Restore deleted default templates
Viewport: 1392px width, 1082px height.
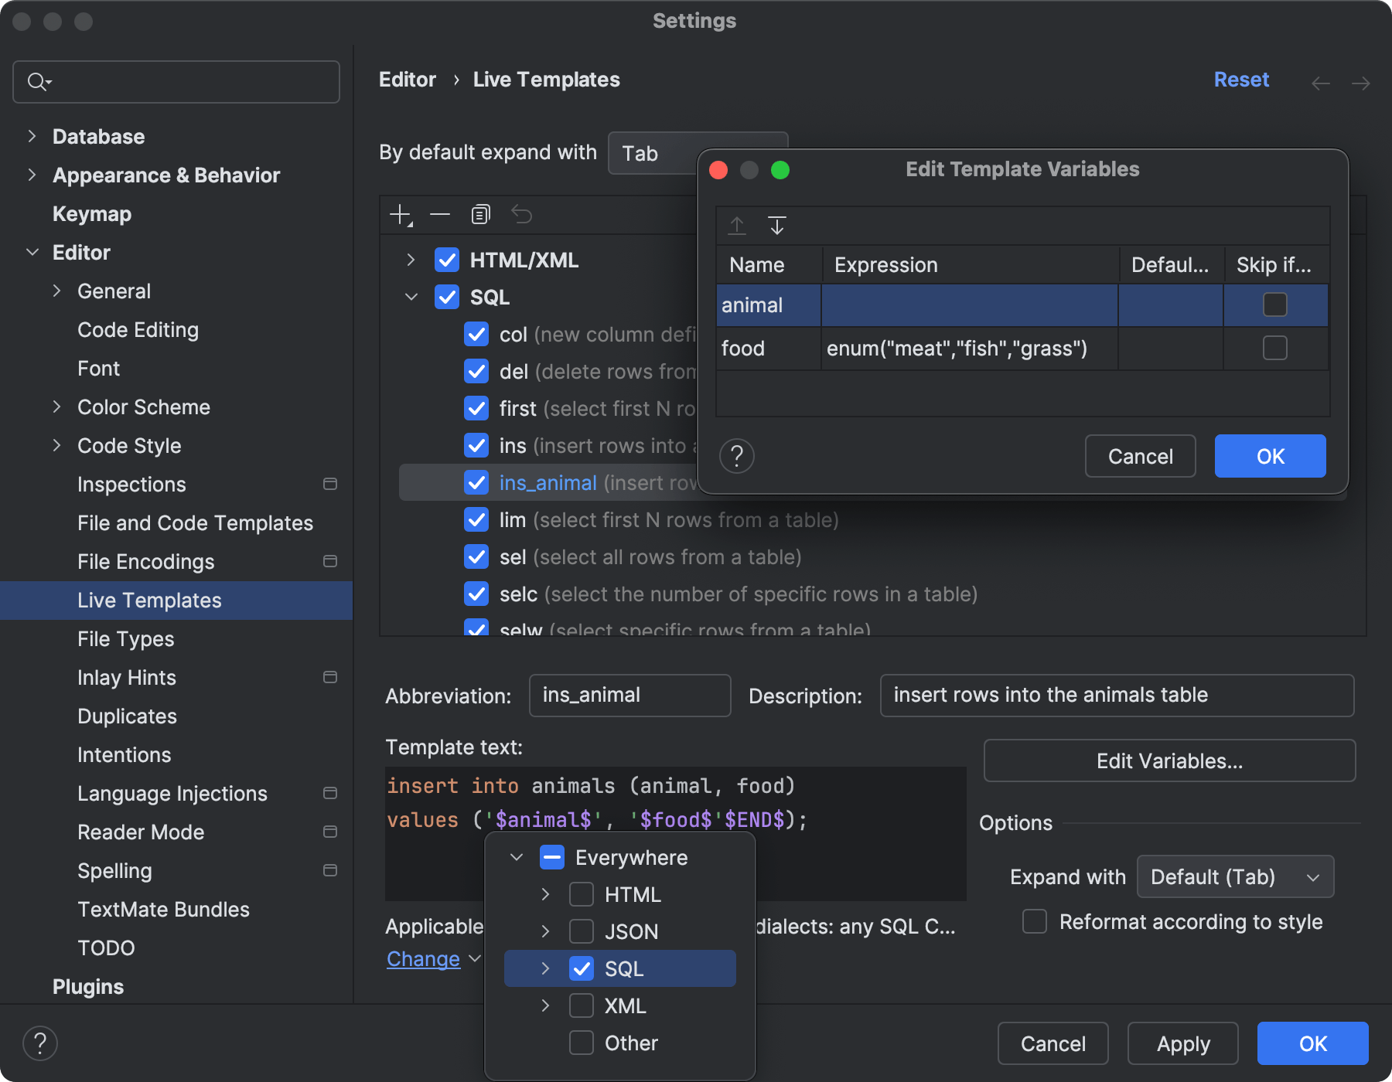[x=521, y=214]
